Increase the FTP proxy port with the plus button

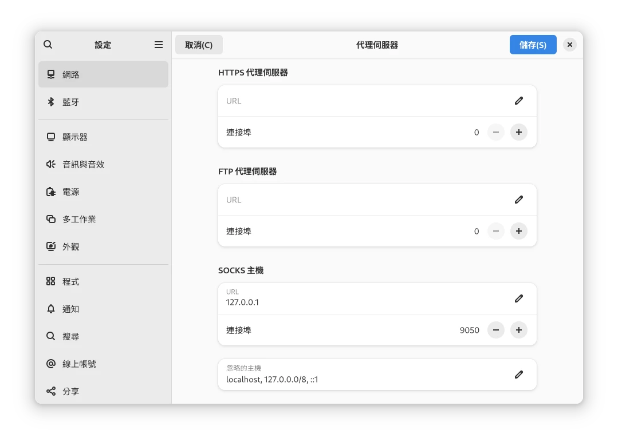coord(518,231)
